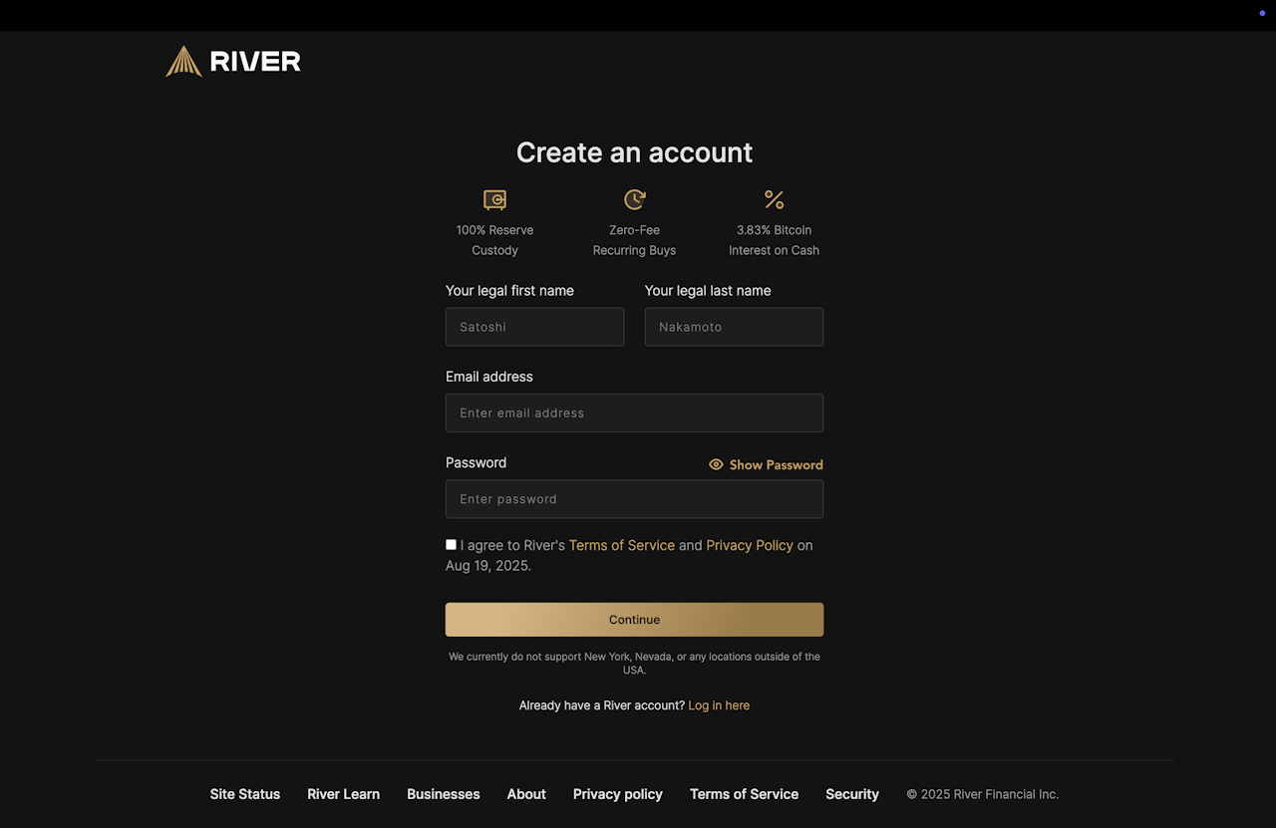Screen dimensions: 1276x828
Task: Submit the form with Continue
Action: coord(634,620)
